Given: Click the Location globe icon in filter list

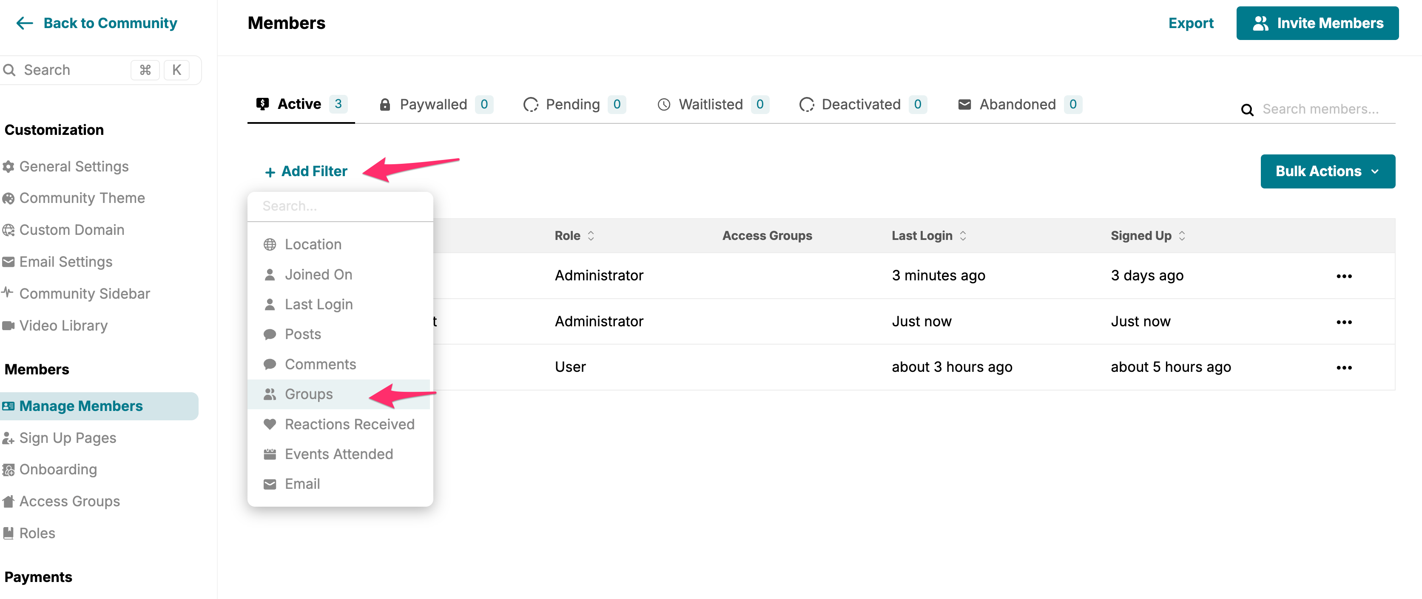Looking at the screenshot, I should 269,245.
